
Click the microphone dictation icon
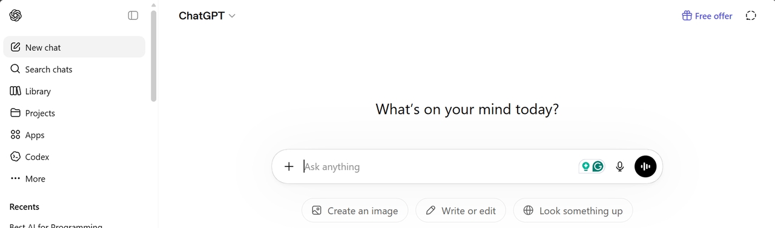(x=620, y=166)
